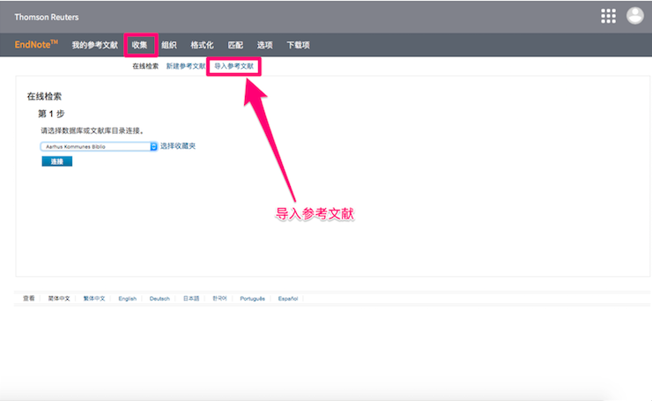Switch to 格式化 tab
The width and height of the screenshot is (652, 401).
[202, 45]
